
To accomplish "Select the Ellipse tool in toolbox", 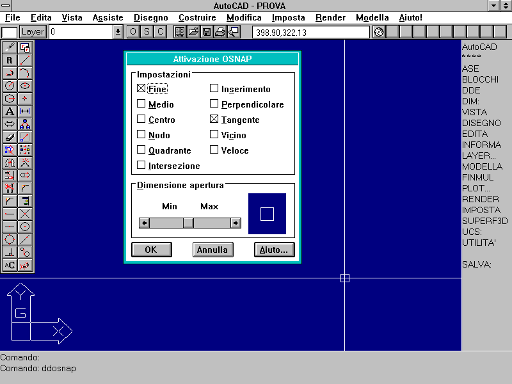I will point(25,86).
